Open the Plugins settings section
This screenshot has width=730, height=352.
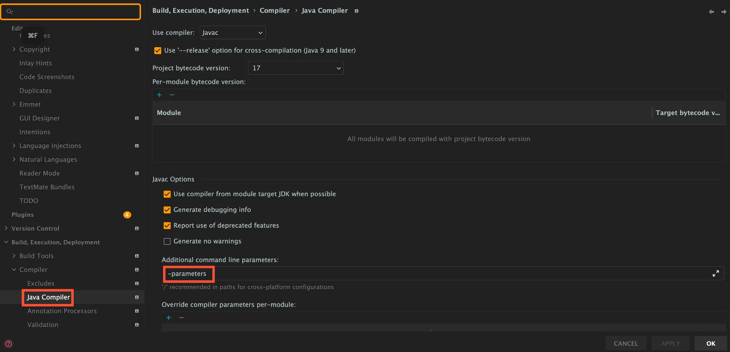22,215
